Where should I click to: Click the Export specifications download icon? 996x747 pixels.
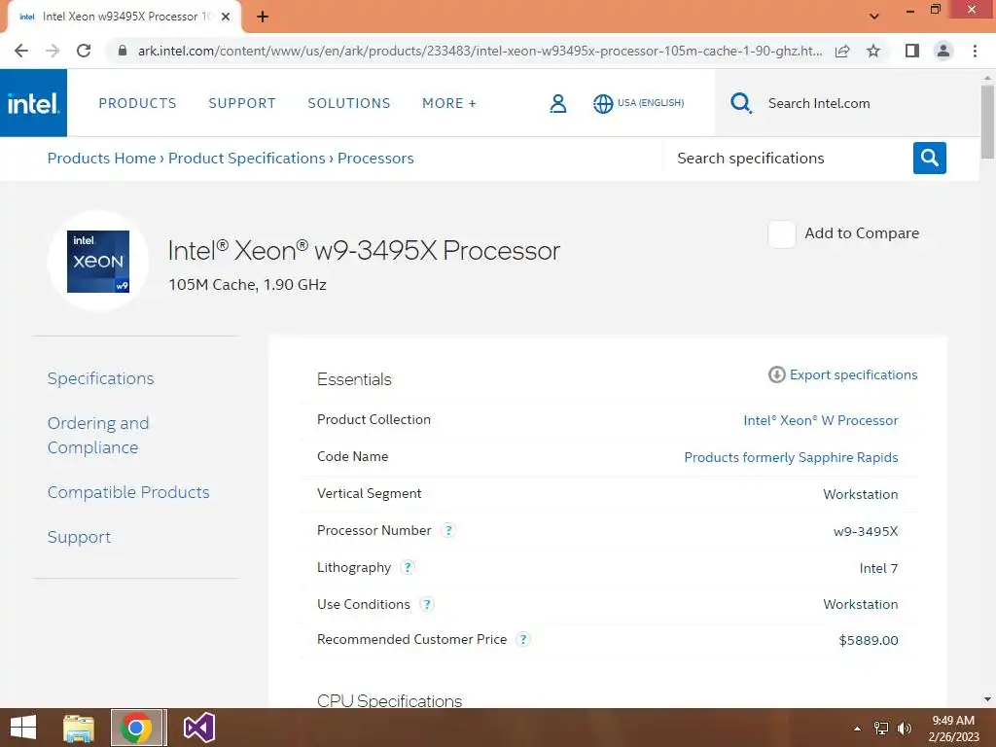coord(776,374)
